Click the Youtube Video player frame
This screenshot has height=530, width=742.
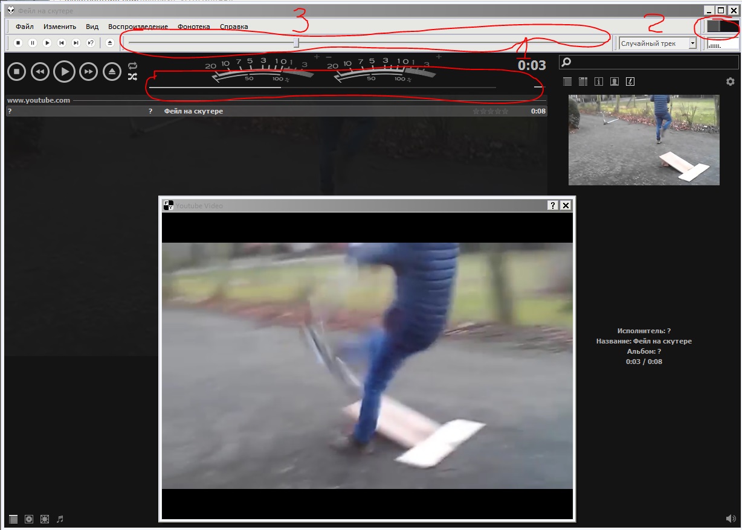[367, 365]
